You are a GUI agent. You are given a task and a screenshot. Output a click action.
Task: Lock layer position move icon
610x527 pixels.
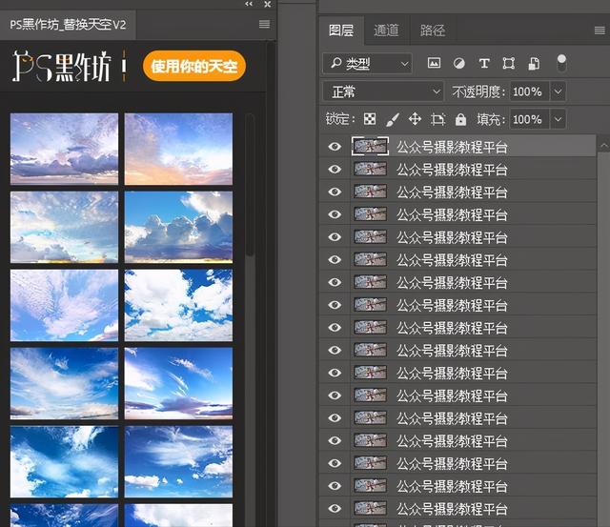click(x=416, y=119)
